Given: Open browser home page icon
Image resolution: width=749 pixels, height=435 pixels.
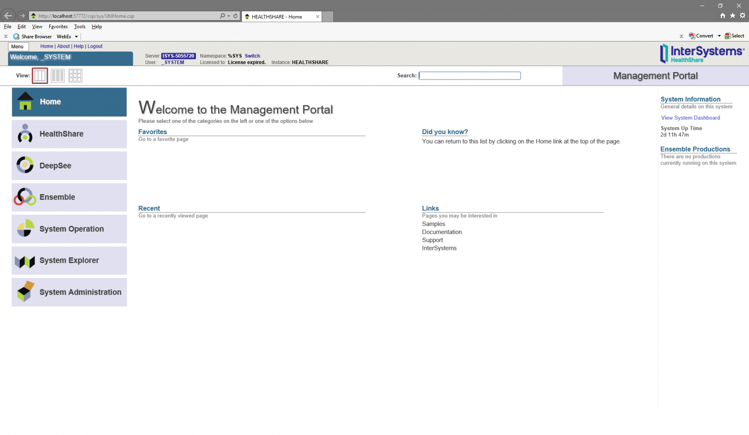Looking at the screenshot, I should [x=723, y=15].
